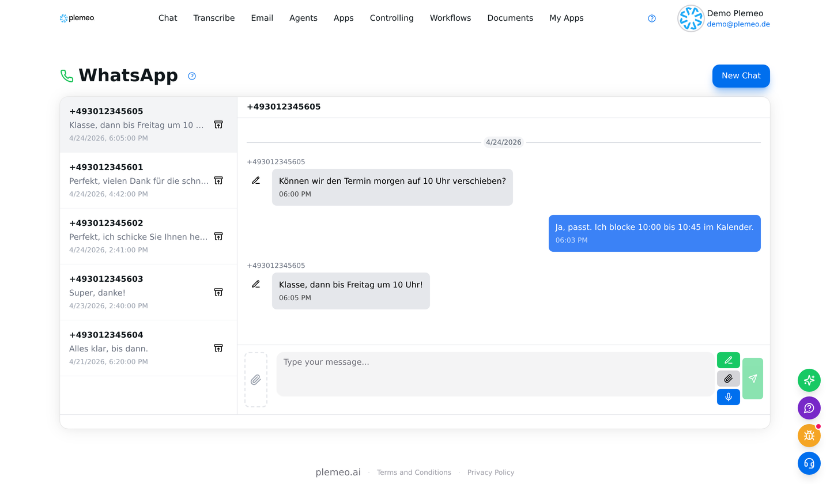
Task: Click the blue microphone button
Action: (x=729, y=397)
